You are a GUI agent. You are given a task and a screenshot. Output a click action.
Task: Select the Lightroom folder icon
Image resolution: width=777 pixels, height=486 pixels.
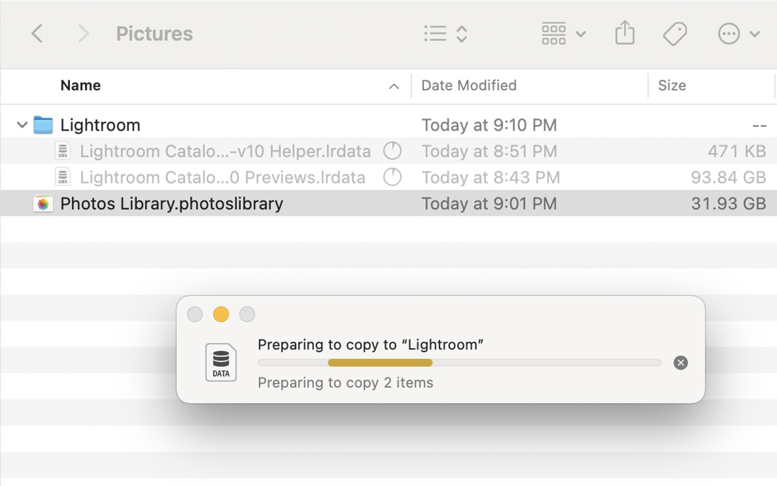pos(43,125)
